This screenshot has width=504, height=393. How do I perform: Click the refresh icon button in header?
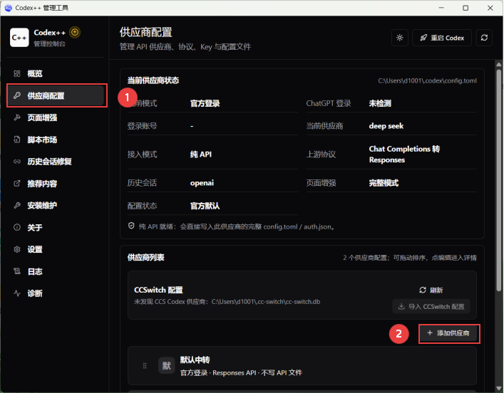tap(484, 38)
